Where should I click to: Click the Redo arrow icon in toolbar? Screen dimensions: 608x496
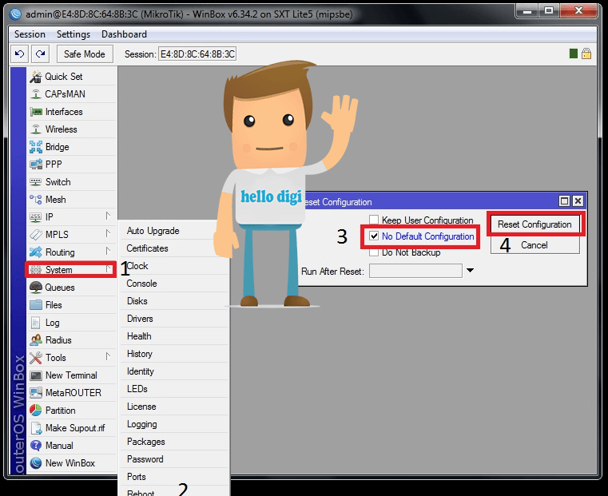click(x=40, y=54)
